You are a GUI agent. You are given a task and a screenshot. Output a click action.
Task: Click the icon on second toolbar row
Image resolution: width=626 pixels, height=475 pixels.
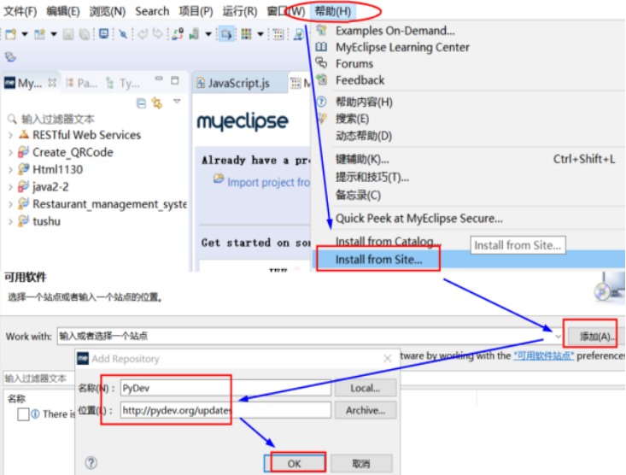(11, 57)
